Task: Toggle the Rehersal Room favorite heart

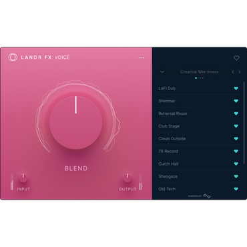Action: [x=236, y=113]
